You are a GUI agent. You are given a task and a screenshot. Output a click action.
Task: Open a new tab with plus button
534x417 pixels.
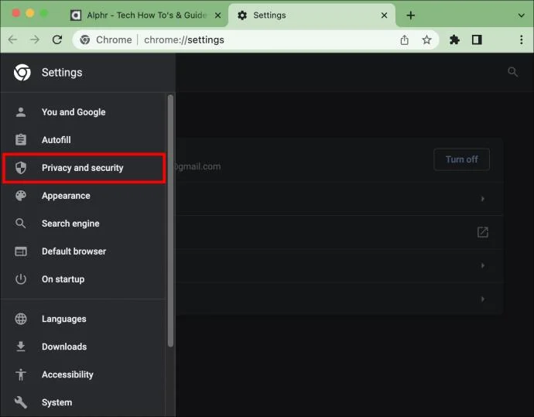pyautogui.click(x=410, y=15)
